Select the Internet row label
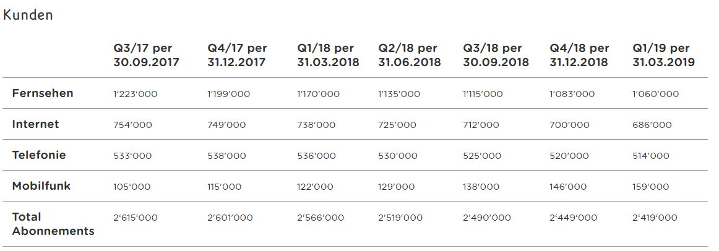The image size is (719, 251). pyautogui.click(x=35, y=124)
